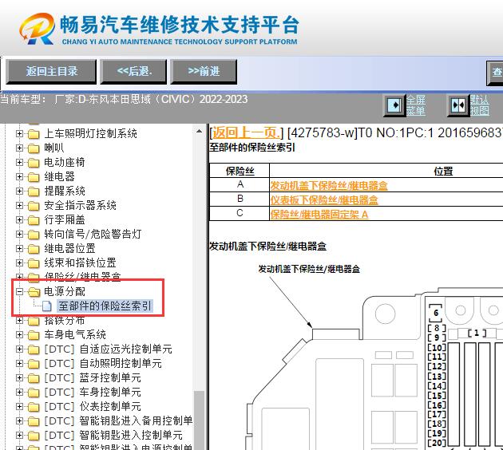Click fuse cell A in the table
The image size is (503, 450).
[240, 185]
